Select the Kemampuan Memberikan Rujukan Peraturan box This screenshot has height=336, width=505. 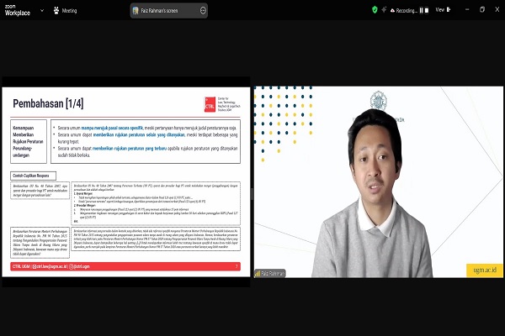[29, 141]
